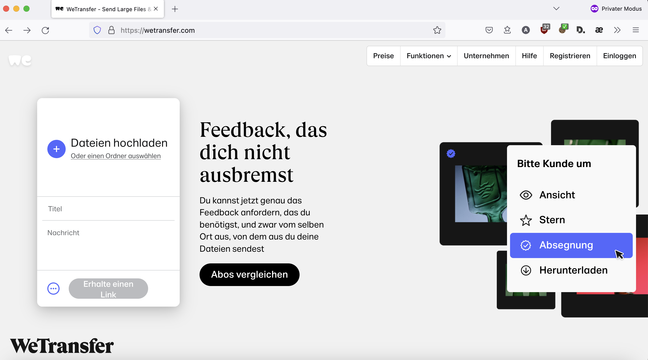The width and height of the screenshot is (648, 360).
Task: Open the circled 'A' extension icon
Action: 526,30
